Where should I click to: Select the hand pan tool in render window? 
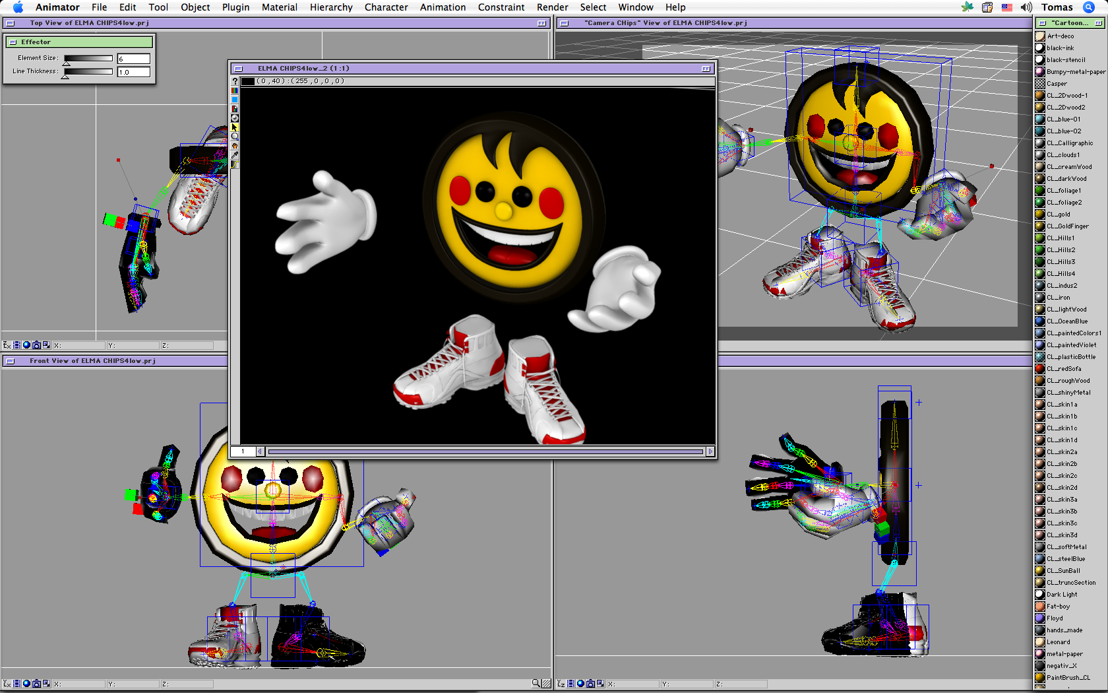[x=234, y=146]
